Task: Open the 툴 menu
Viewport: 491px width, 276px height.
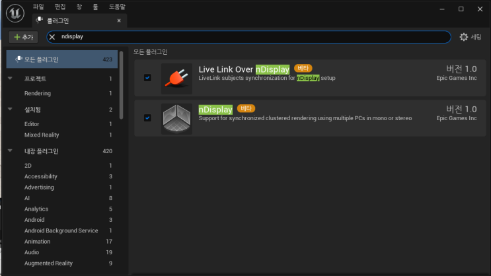Action: (x=96, y=7)
